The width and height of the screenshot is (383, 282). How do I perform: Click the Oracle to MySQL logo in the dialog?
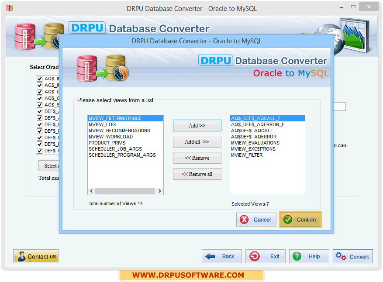pyautogui.click(x=103, y=68)
